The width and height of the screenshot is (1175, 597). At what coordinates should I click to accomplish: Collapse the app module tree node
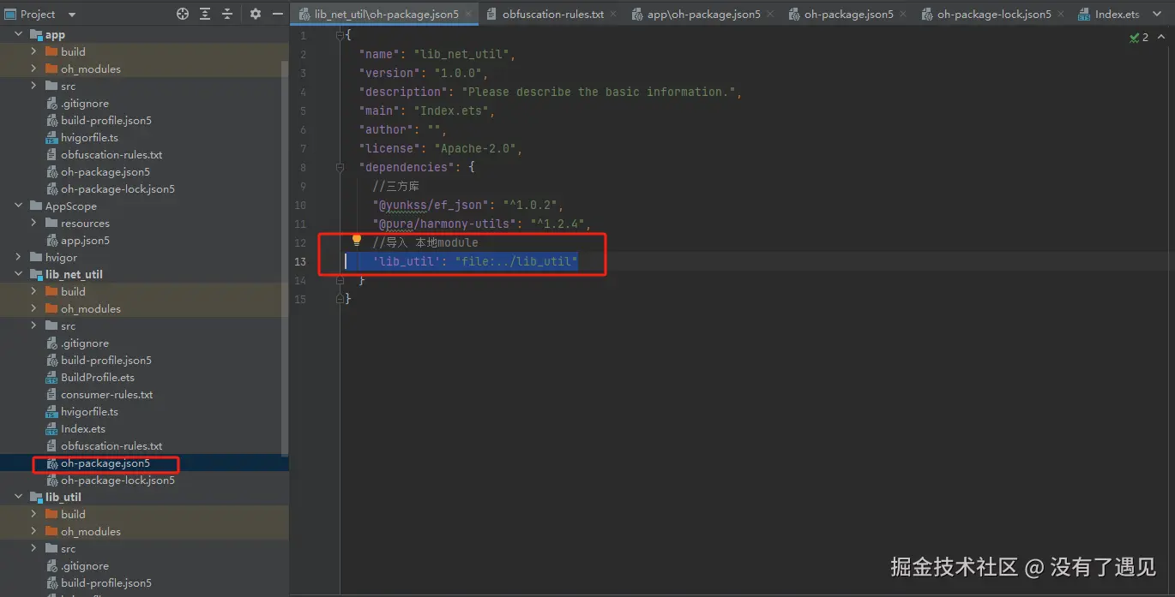(18, 34)
